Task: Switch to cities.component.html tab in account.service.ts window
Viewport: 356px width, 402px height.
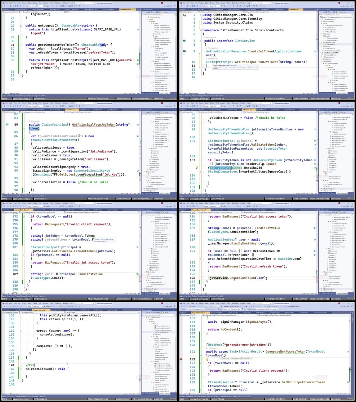Action: click(91, 10)
